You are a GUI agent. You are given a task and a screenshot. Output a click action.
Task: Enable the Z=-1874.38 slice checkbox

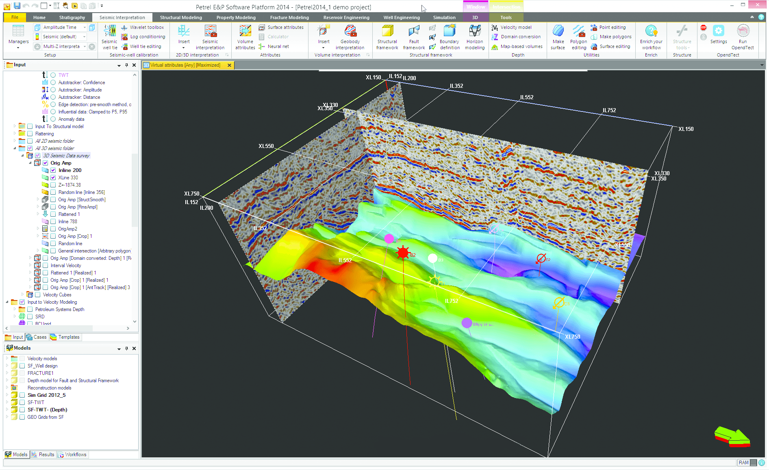pos(53,185)
